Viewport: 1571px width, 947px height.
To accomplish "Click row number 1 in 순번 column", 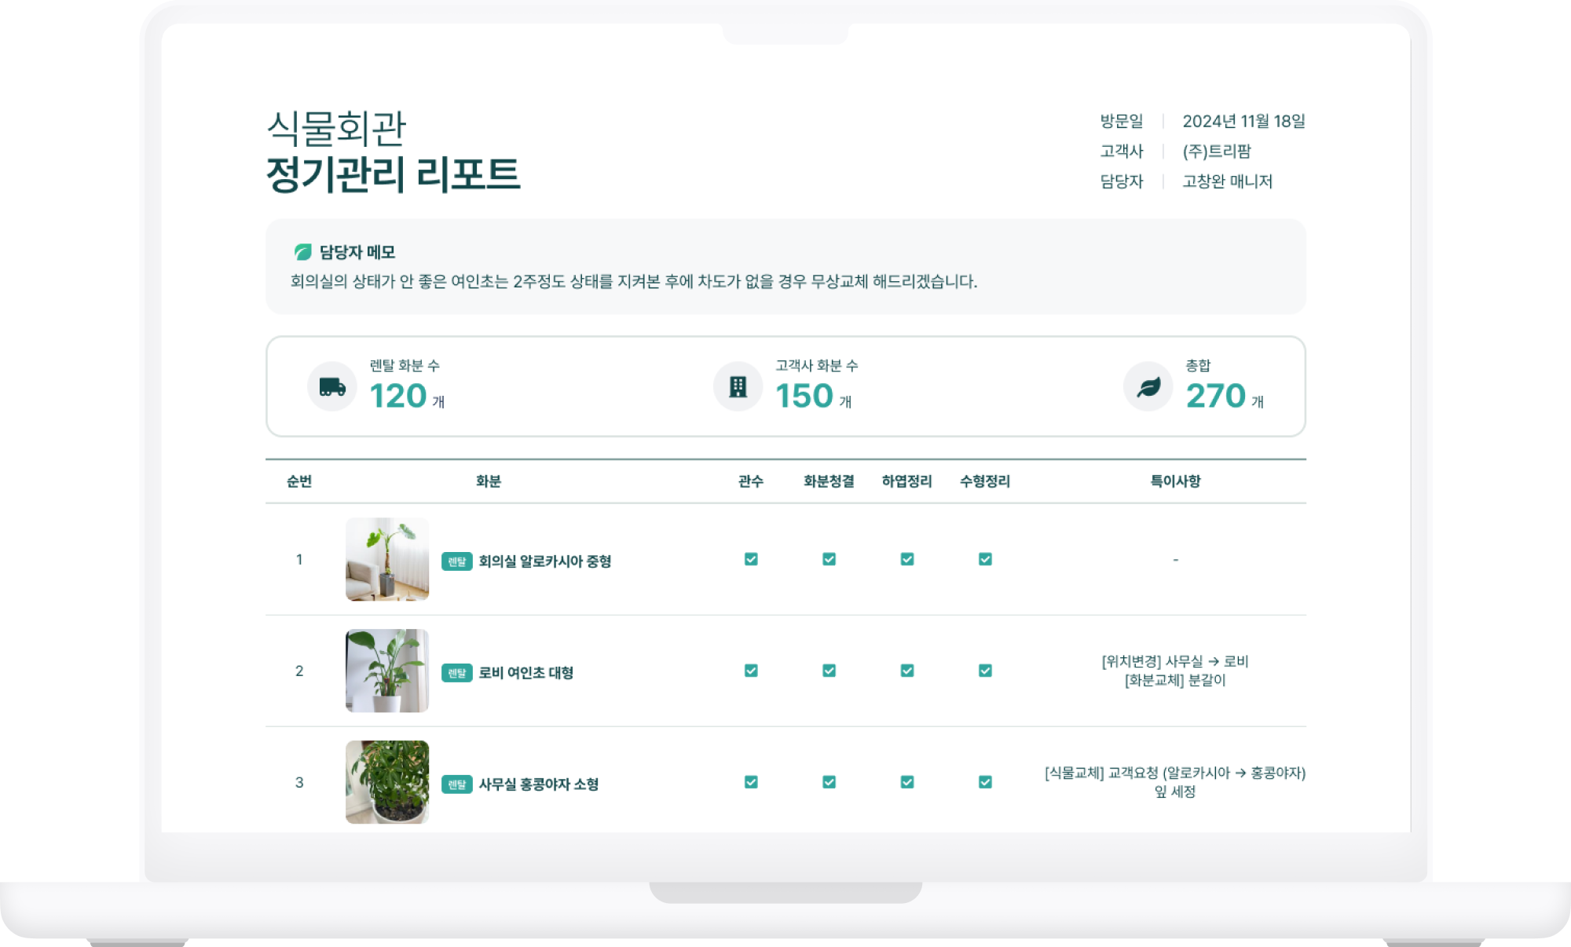I will coord(299,559).
